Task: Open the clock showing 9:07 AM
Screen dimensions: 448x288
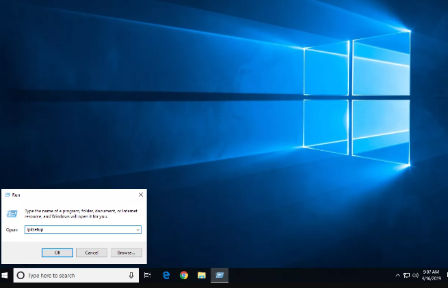Action: (432, 275)
